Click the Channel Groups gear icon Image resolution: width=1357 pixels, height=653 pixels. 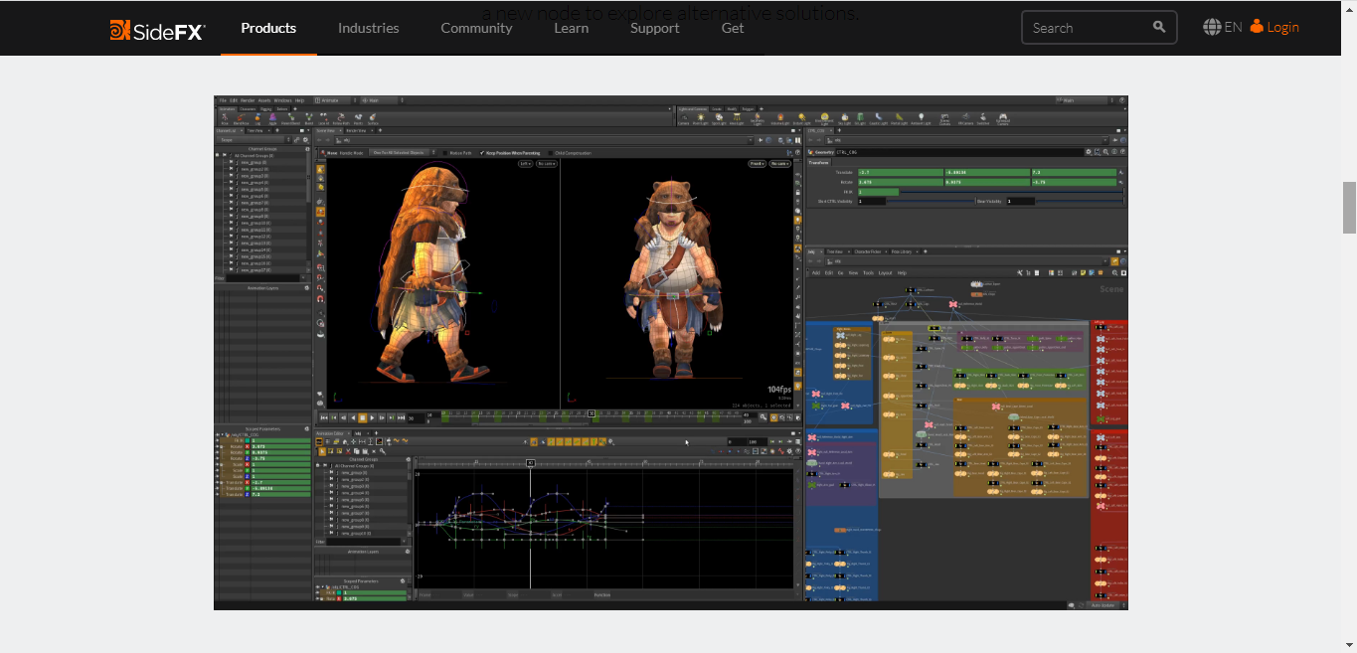305,149
